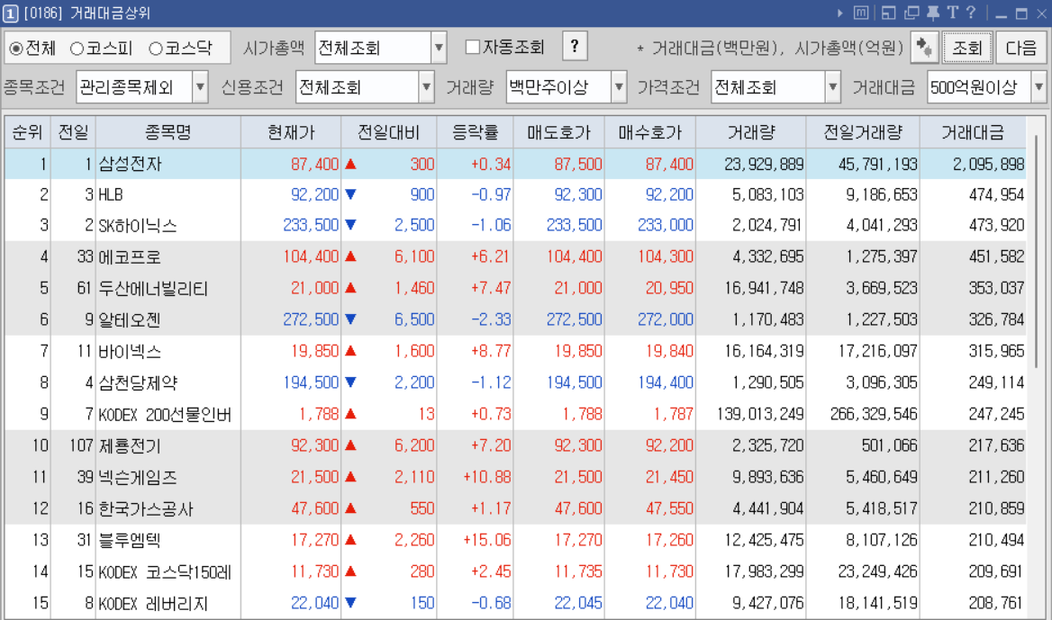
Task: Select the 한국가스공사 stock name
Action: [146, 509]
